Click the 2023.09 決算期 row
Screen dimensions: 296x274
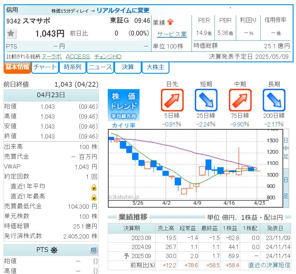click(x=199, y=238)
